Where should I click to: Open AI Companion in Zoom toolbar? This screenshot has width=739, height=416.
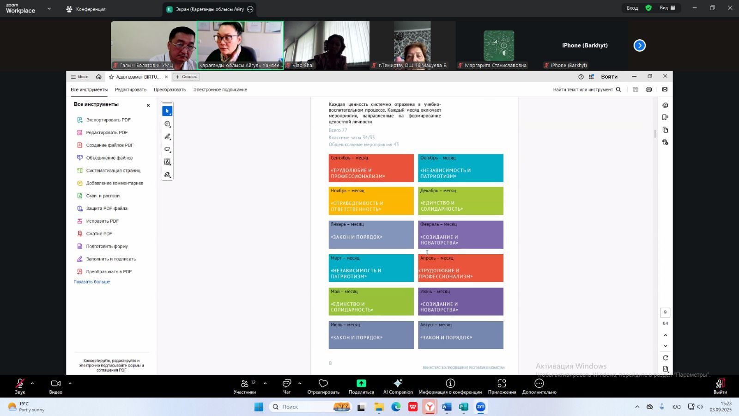tap(398, 386)
